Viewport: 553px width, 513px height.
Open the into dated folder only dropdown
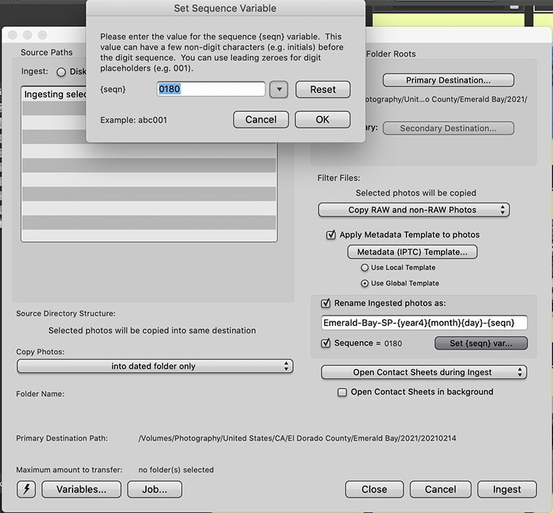coord(155,366)
